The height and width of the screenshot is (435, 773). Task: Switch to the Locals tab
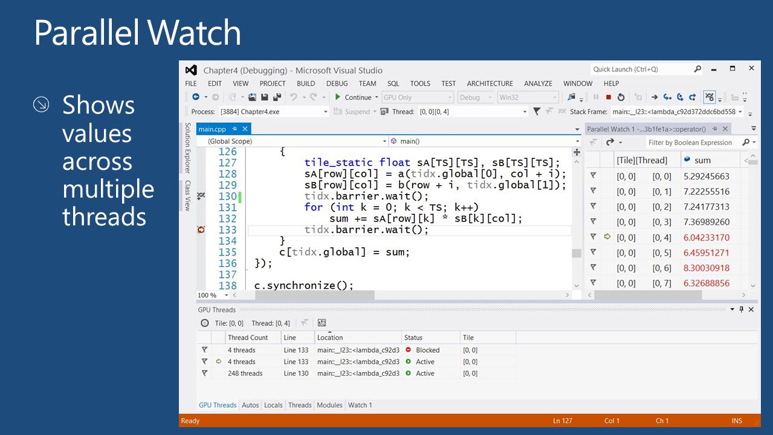click(x=273, y=405)
